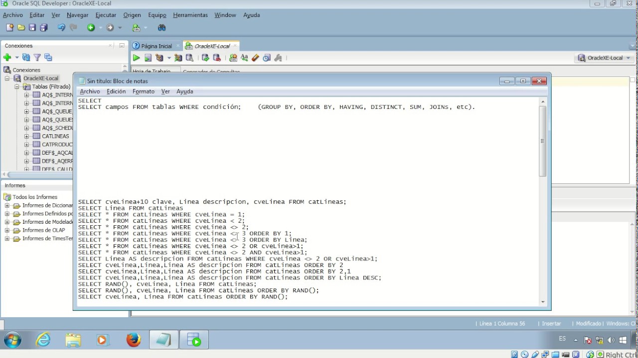This screenshot has height=358, width=638.
Task: Click the eraser Clear icon
Action: pyautogui.click(x=255, y=58)
